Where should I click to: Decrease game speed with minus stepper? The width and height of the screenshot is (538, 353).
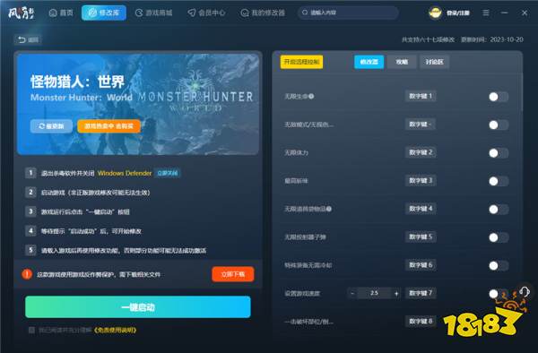[x=352, y=293]
